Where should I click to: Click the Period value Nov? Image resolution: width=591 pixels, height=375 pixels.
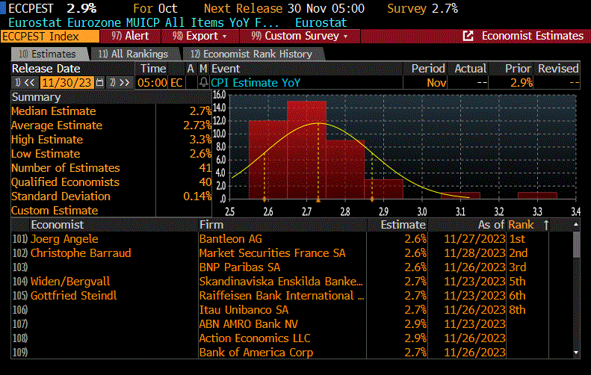coord(436,82)
